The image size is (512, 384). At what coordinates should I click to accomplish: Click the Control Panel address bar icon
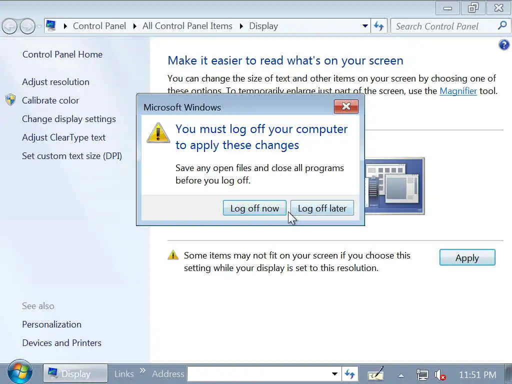click(x=50, y=25)
